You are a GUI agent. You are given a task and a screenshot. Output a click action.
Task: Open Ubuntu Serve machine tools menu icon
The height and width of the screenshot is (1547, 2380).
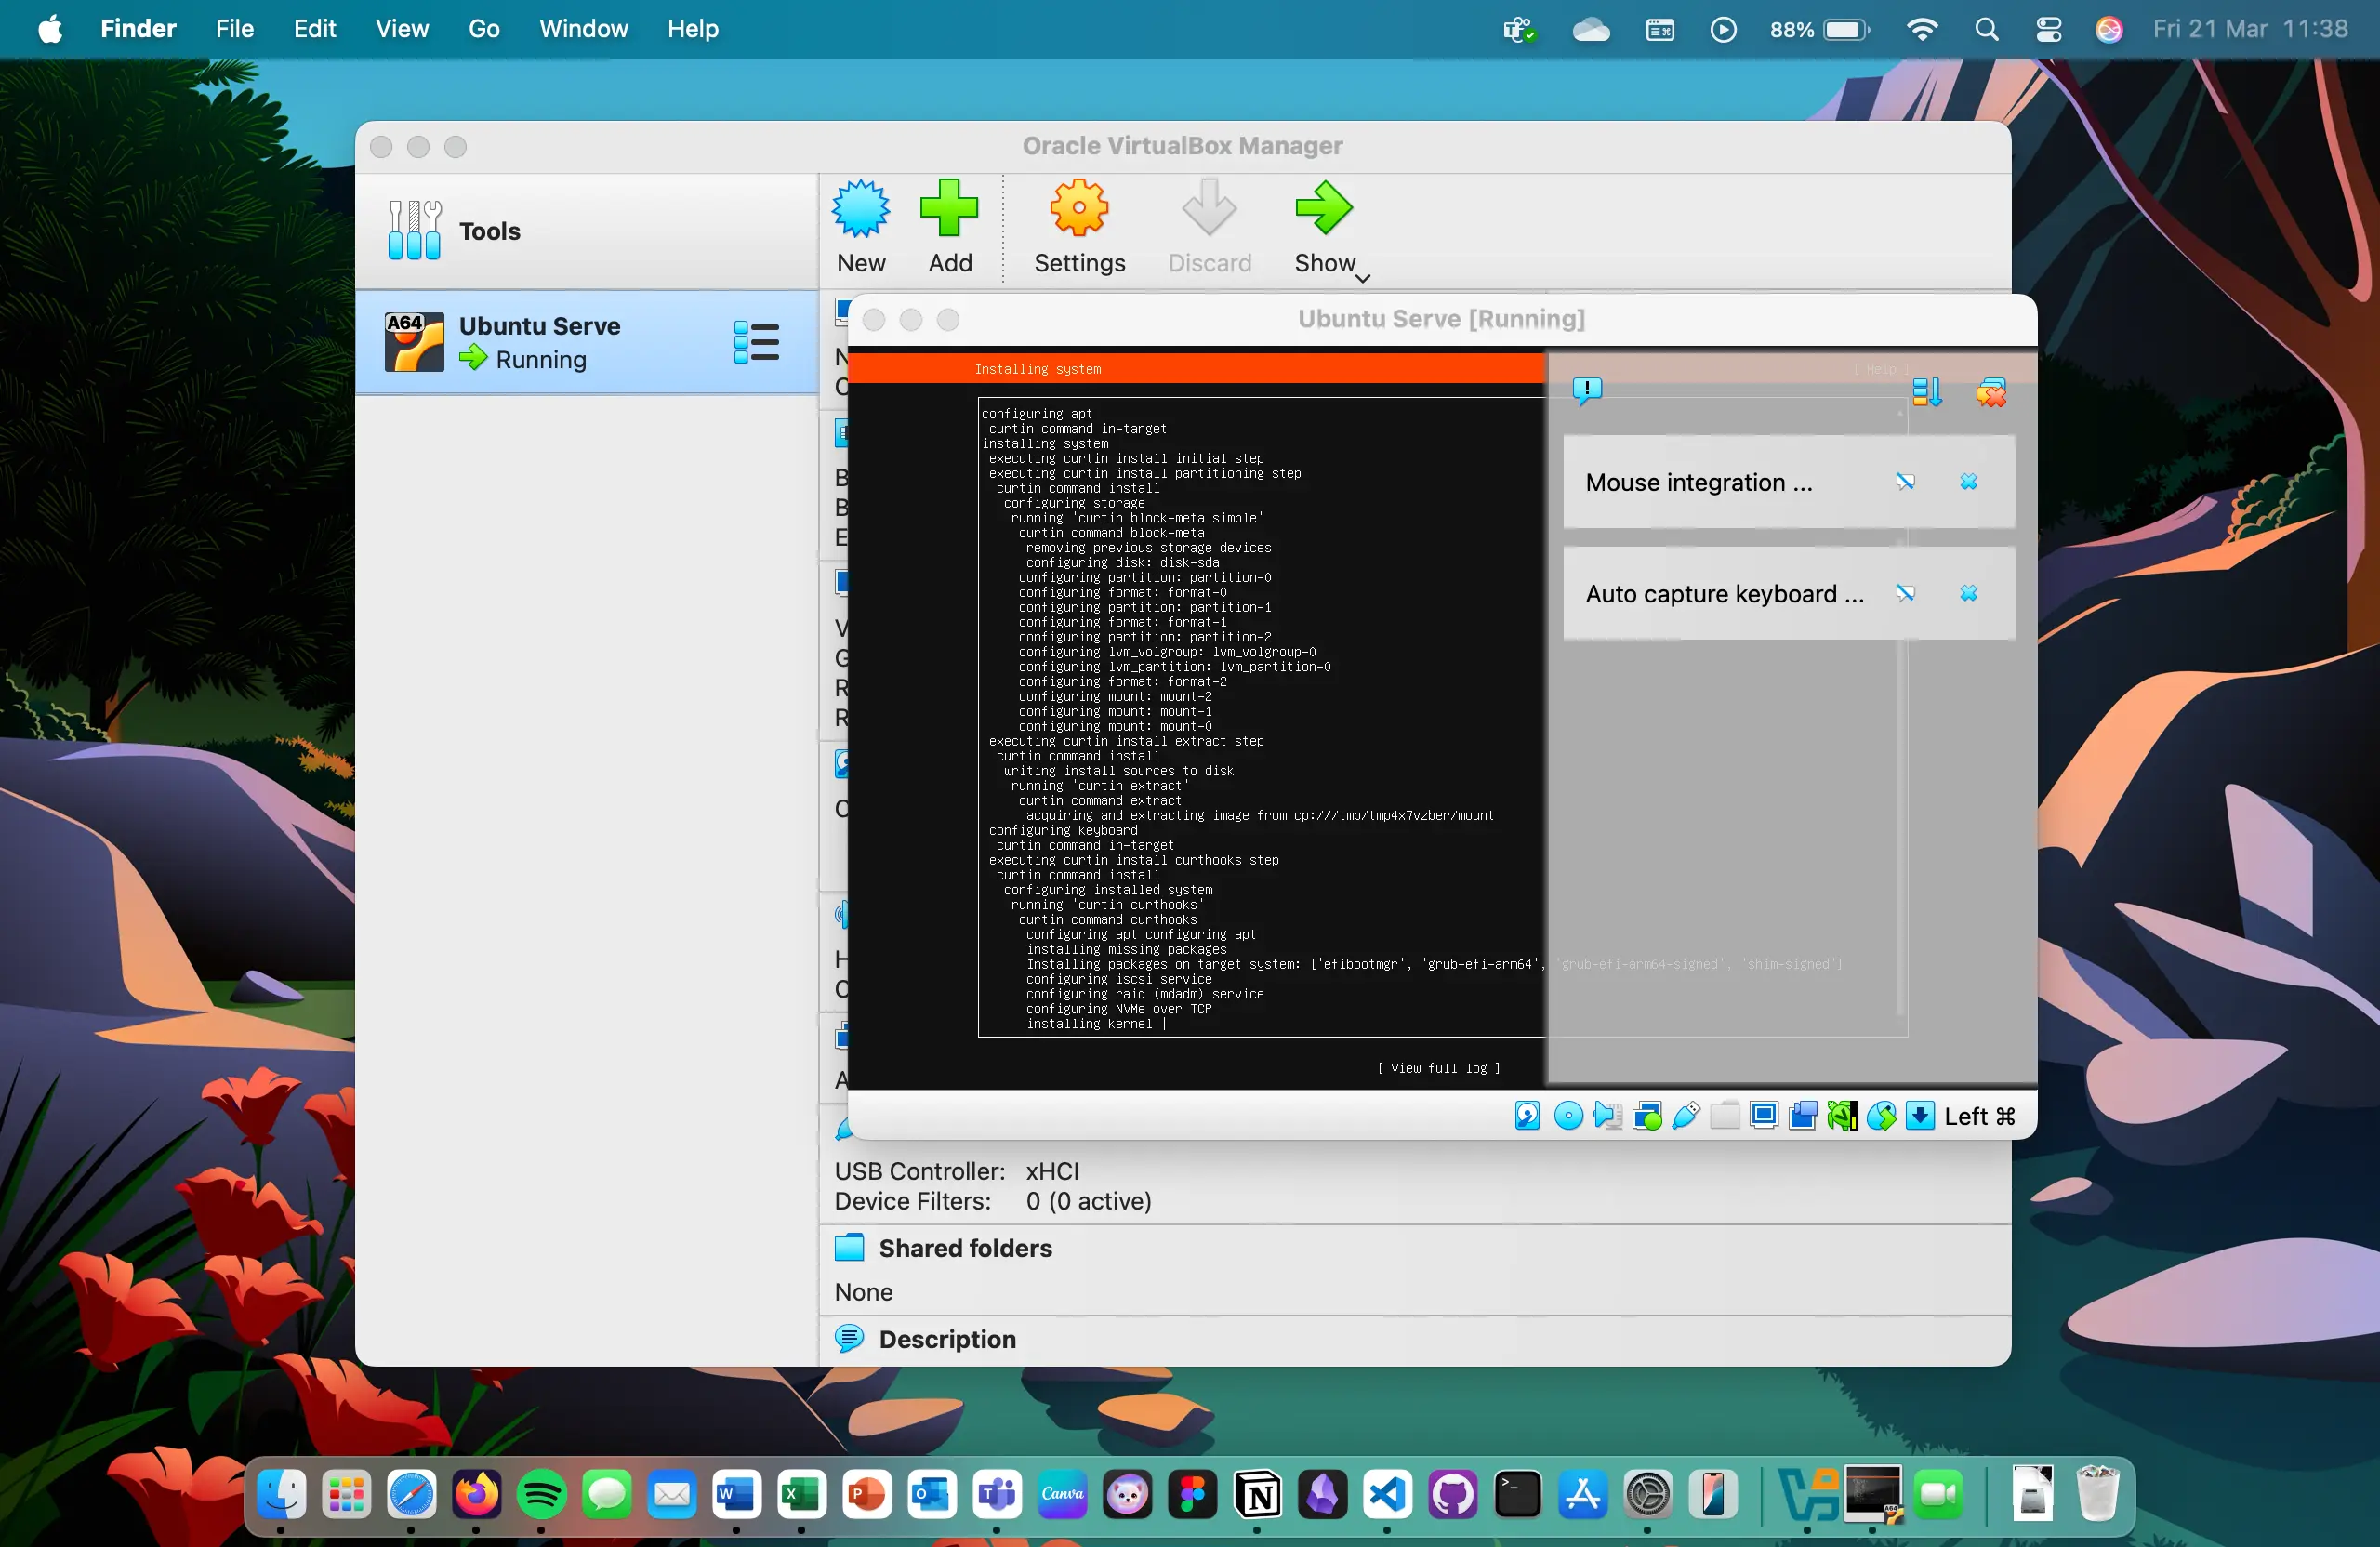click(x=756, y=342)
